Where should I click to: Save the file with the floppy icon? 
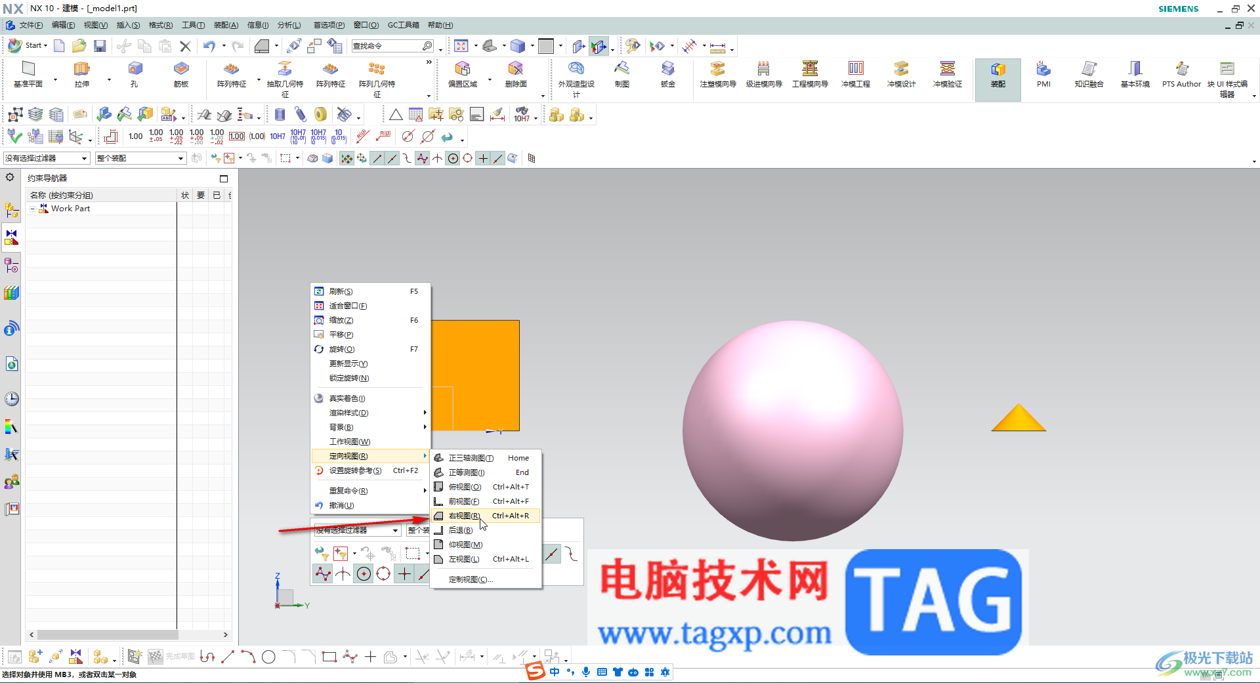pyautogui.click(x=100, y=45)
